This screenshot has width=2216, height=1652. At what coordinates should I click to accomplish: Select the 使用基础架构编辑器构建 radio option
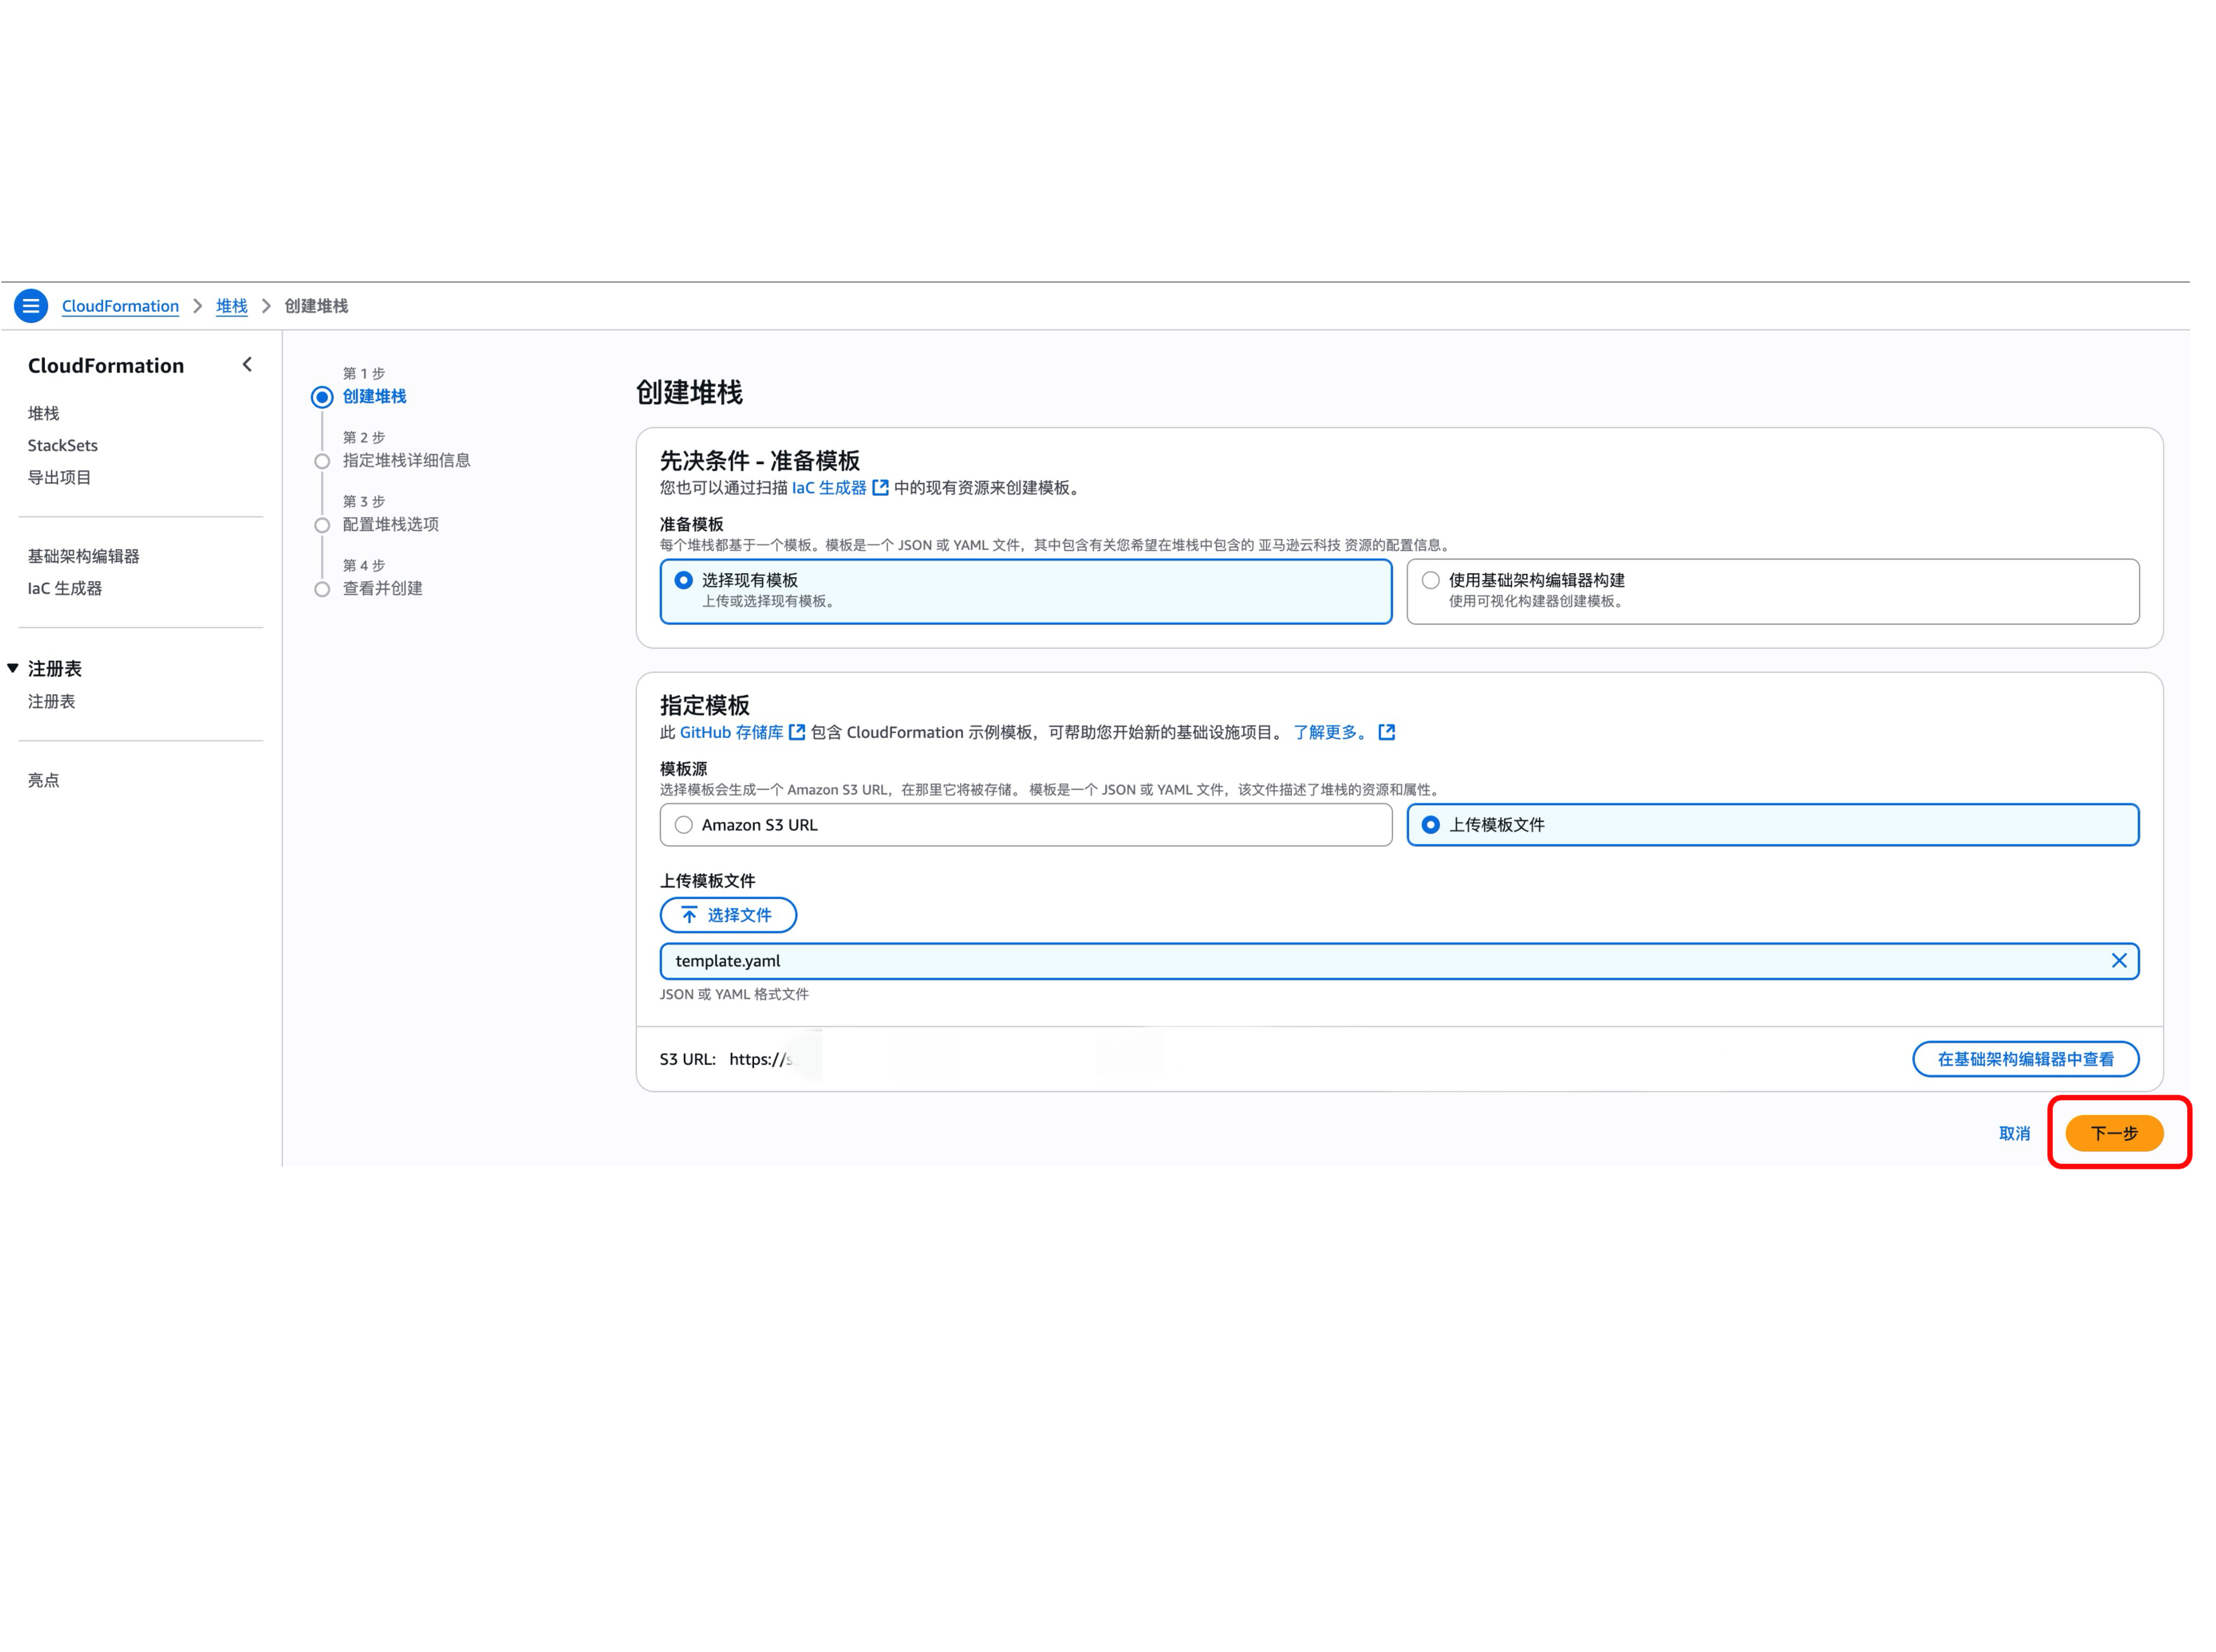coord(1773,592)
